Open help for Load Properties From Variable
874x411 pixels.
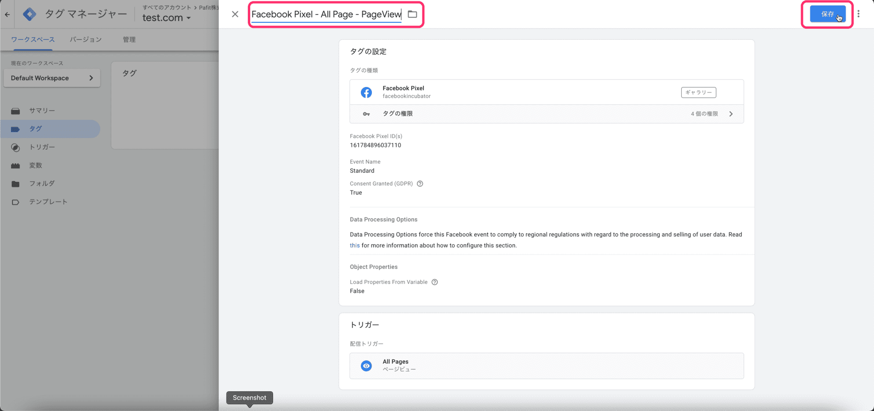coord(435,282)
